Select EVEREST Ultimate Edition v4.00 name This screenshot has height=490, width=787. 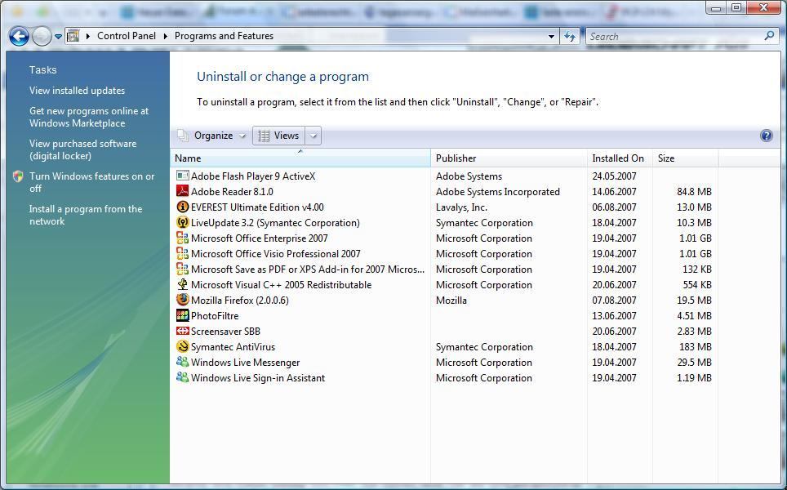point(257,207)
